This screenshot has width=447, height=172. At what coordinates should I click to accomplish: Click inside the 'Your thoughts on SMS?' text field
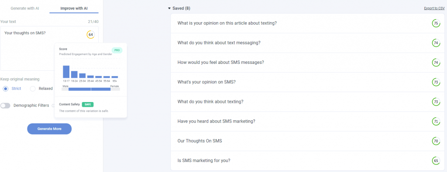coord(49,48)
